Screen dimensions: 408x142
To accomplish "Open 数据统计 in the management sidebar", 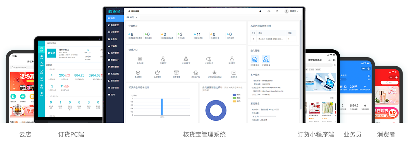I will 115,60.
